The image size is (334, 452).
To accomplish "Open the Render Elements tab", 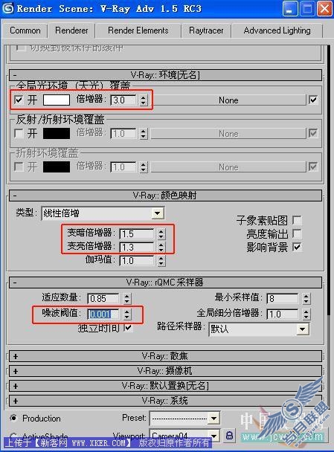I will [x=138, y=30].
